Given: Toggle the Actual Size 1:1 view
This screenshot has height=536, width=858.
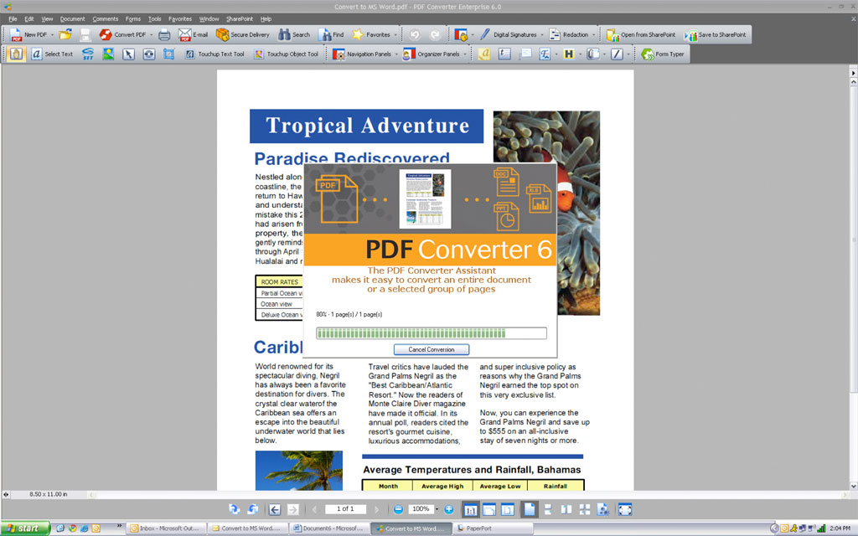Looking at the screenshot, I should [470, 509].
